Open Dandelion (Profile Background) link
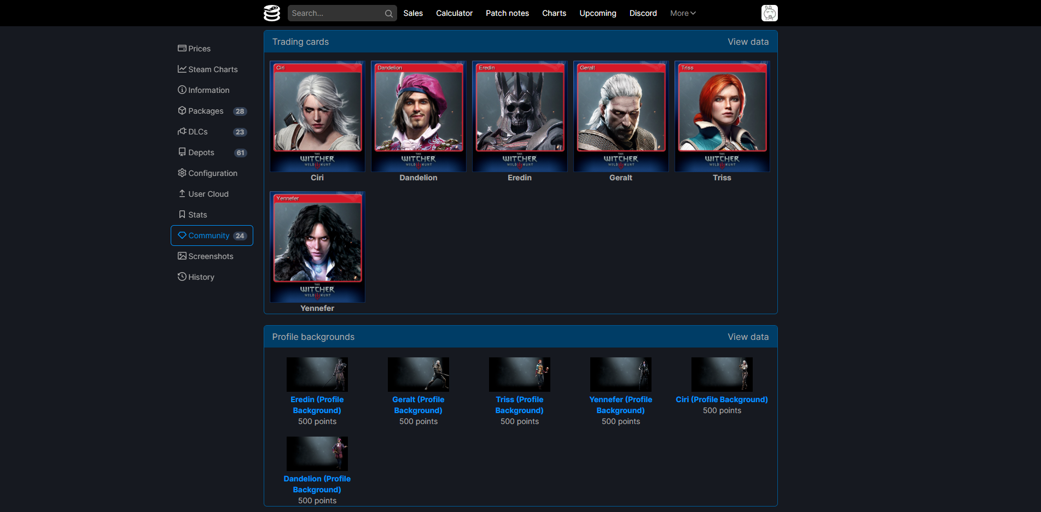 point(317,484)
